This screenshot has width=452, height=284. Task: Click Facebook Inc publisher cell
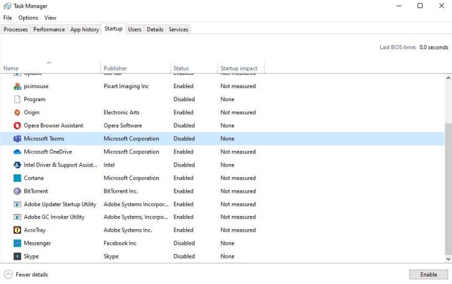tap(120, 243)
